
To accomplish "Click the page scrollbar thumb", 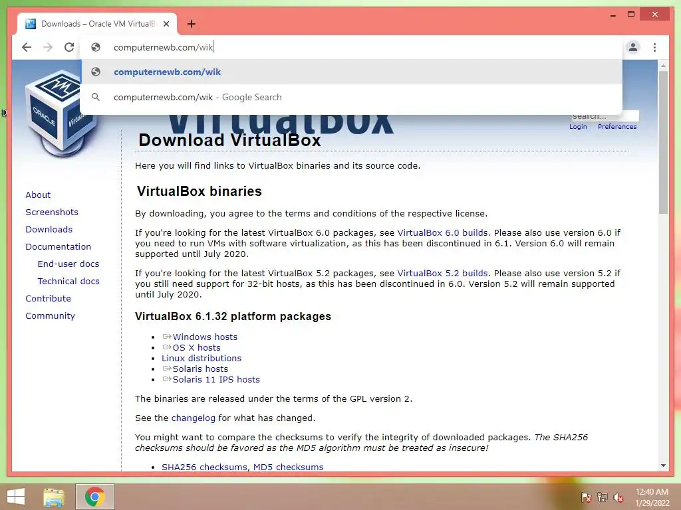I will point(663,142).
